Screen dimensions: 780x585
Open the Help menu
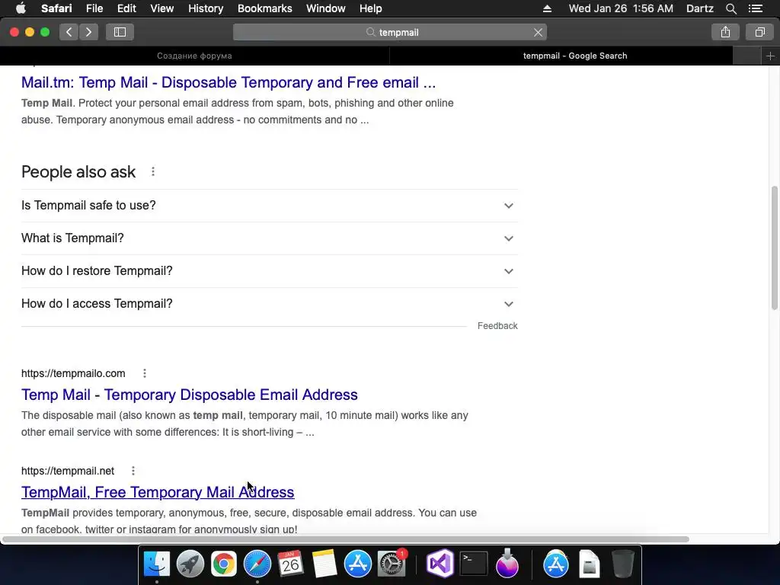[371, 8]
